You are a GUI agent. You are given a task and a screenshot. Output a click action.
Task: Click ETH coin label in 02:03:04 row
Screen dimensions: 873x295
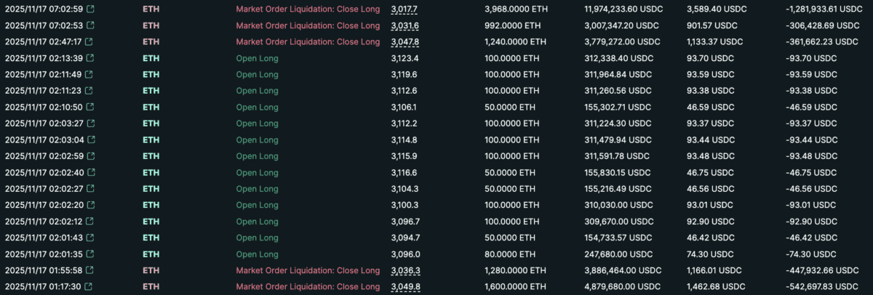coord(151,140)
